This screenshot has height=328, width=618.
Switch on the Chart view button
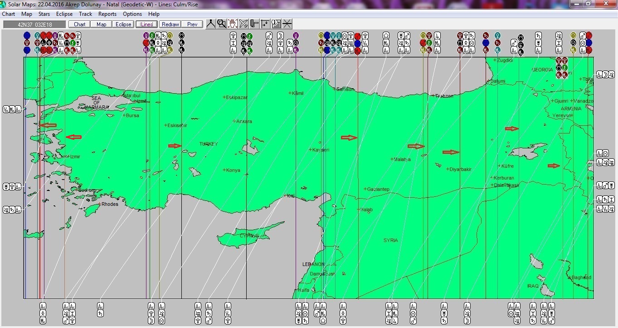tap(79, 24)
